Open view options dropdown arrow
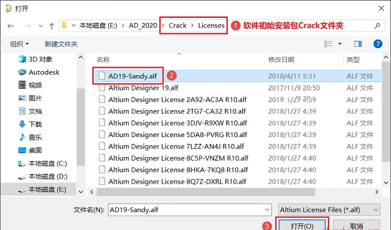The width and height of the screenshot is (391, 230). coord(340,44)
